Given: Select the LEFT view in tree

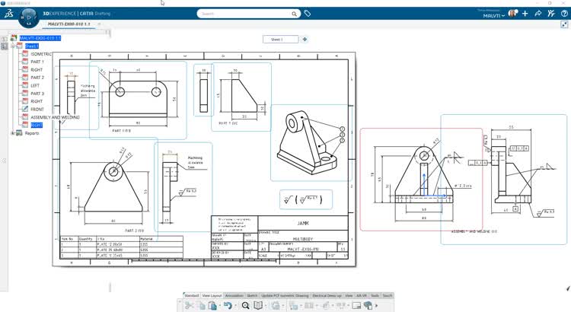Looking at the screenshot, I should point(35,85).
